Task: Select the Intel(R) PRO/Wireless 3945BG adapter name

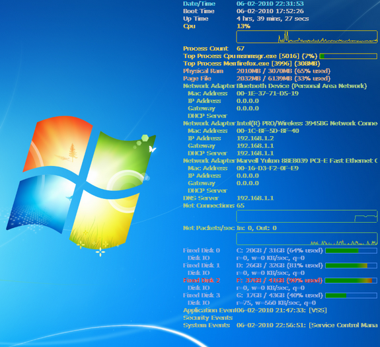Action: 307,124
